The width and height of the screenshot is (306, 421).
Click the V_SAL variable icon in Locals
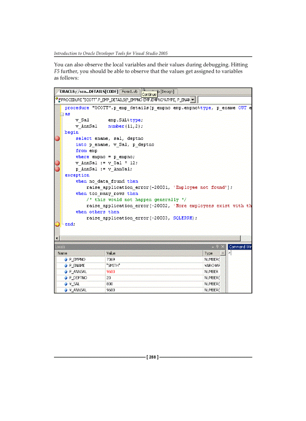(x=66, y=284)
